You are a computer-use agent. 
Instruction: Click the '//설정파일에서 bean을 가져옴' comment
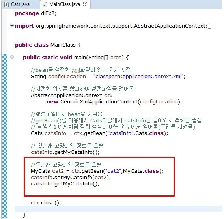(67, 114)
